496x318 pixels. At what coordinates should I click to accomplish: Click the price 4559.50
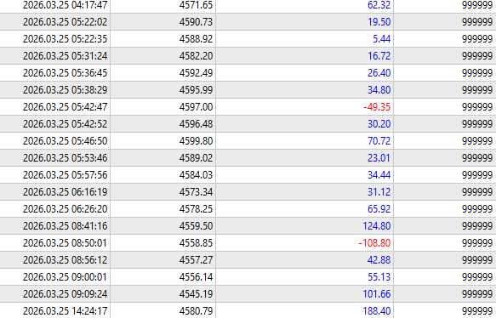tap(197, 227)
